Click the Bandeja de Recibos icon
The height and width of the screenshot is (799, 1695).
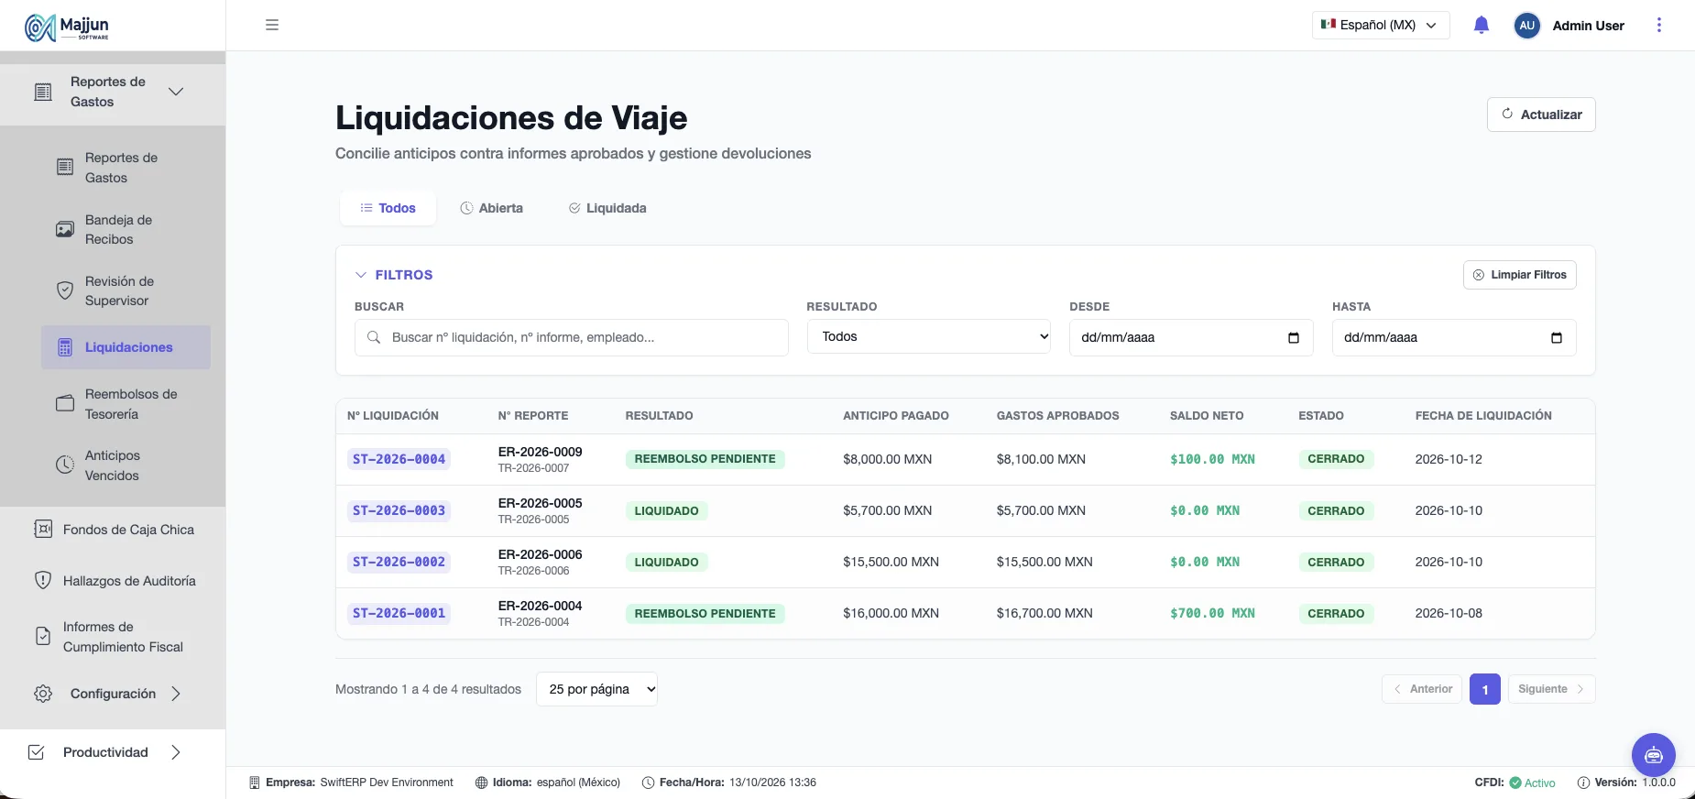pyautogui.click(x=65, y=229)
